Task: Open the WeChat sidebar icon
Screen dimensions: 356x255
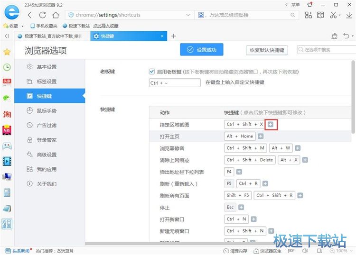Action: (x=7, y=98)
